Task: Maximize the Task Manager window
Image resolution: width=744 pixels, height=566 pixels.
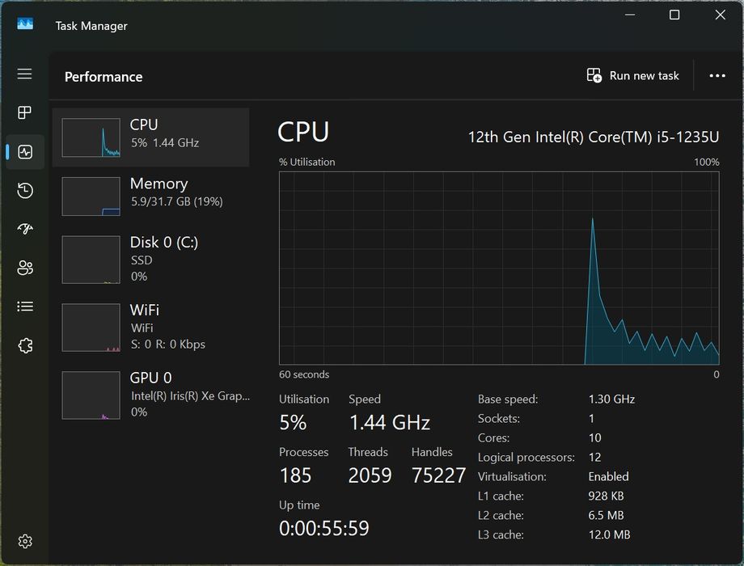Action: (x=674, y=15)
